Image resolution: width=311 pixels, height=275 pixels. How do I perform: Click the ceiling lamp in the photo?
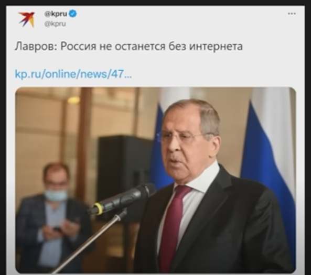[73, 100]
